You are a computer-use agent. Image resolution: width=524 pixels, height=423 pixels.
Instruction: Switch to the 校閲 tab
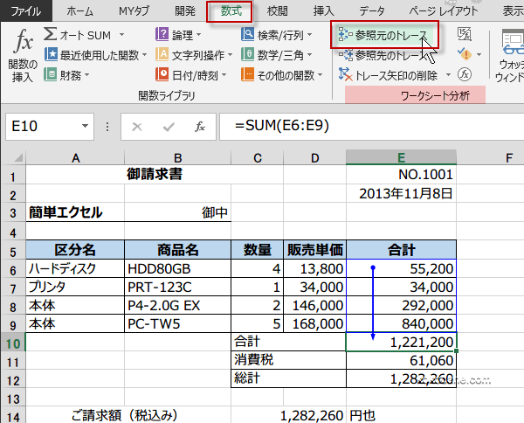click(x=278, y=11)
